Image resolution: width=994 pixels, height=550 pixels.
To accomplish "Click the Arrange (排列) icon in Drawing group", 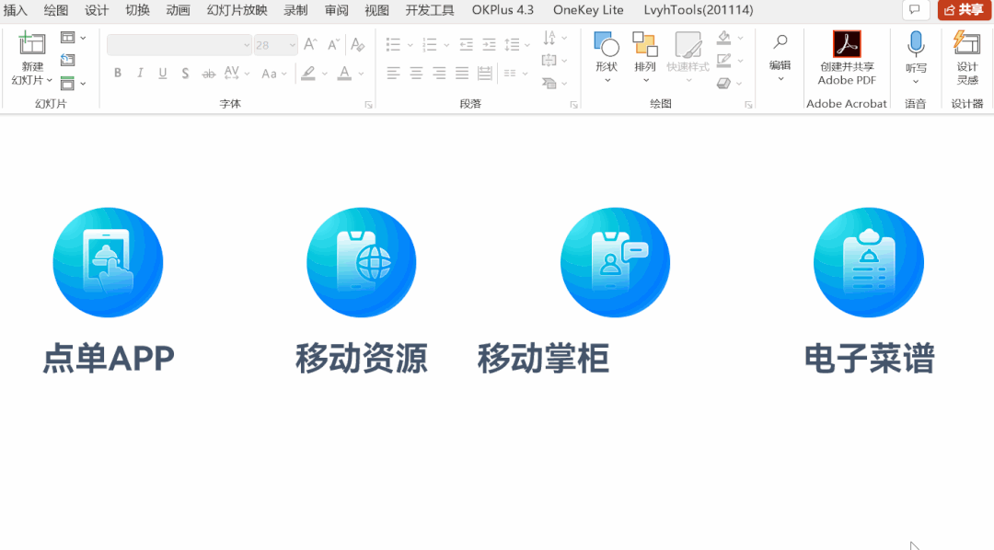I will (x=645, y=51).
